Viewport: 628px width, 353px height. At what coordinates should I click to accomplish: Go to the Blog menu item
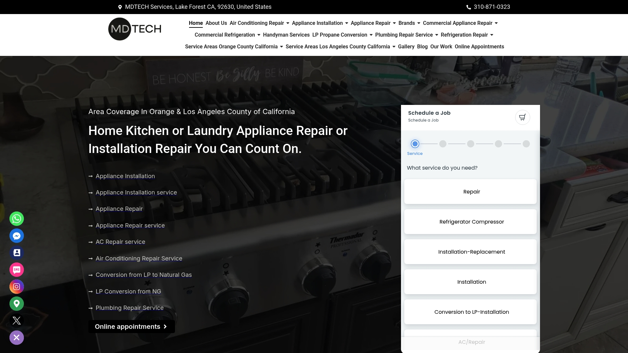pyautogui.click(x=422, y=46)
